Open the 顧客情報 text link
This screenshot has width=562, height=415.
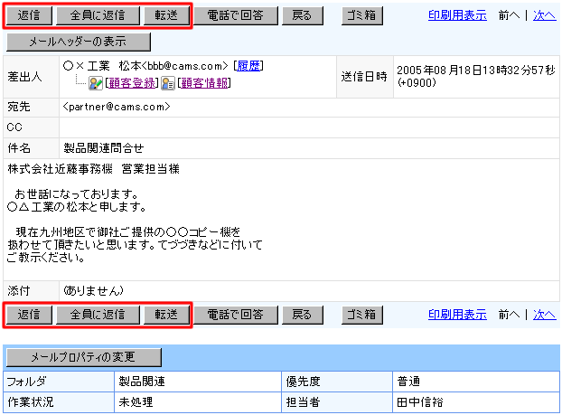203,83
